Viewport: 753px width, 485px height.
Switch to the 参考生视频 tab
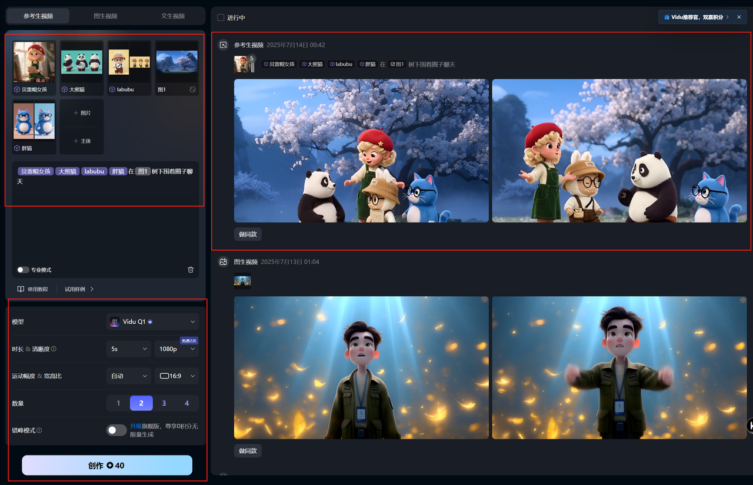[x=38, y=16]
